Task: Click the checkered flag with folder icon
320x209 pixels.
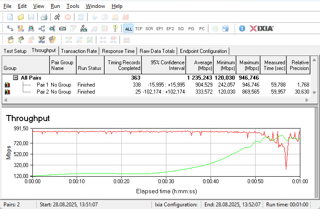Action: 10,40
